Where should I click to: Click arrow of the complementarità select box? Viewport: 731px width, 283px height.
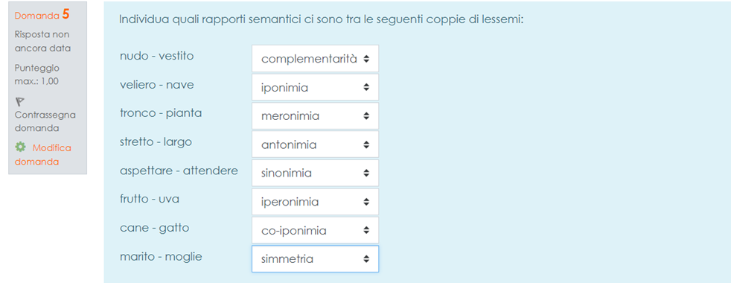pyautogui.click(x=366, y=59)
